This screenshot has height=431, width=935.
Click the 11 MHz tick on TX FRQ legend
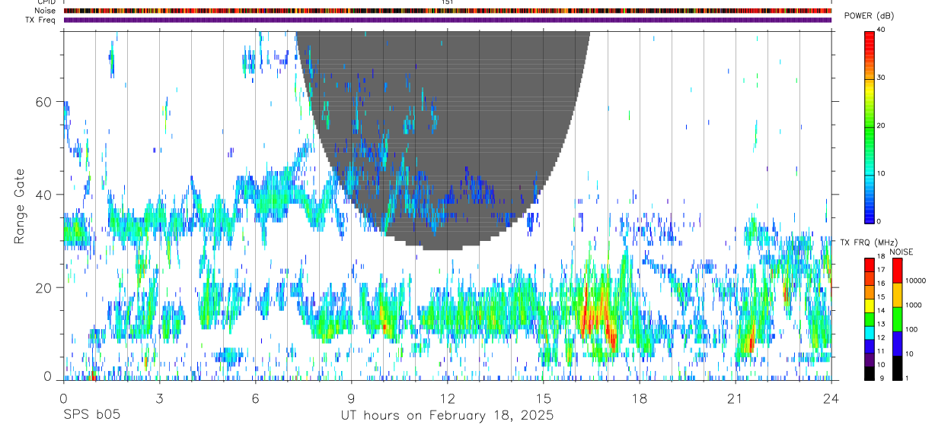click(x=881, y=351)
